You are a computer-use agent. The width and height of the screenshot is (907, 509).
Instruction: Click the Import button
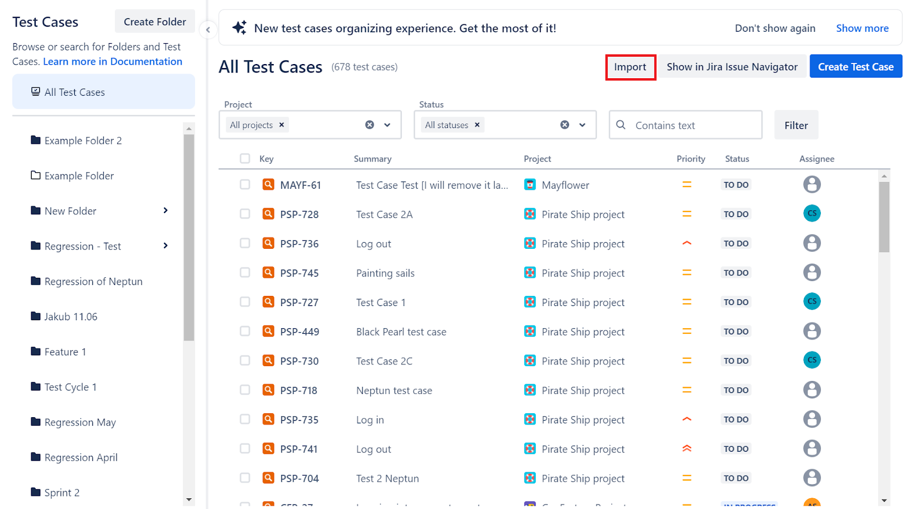pyautogui.click(x=630, y=67)
